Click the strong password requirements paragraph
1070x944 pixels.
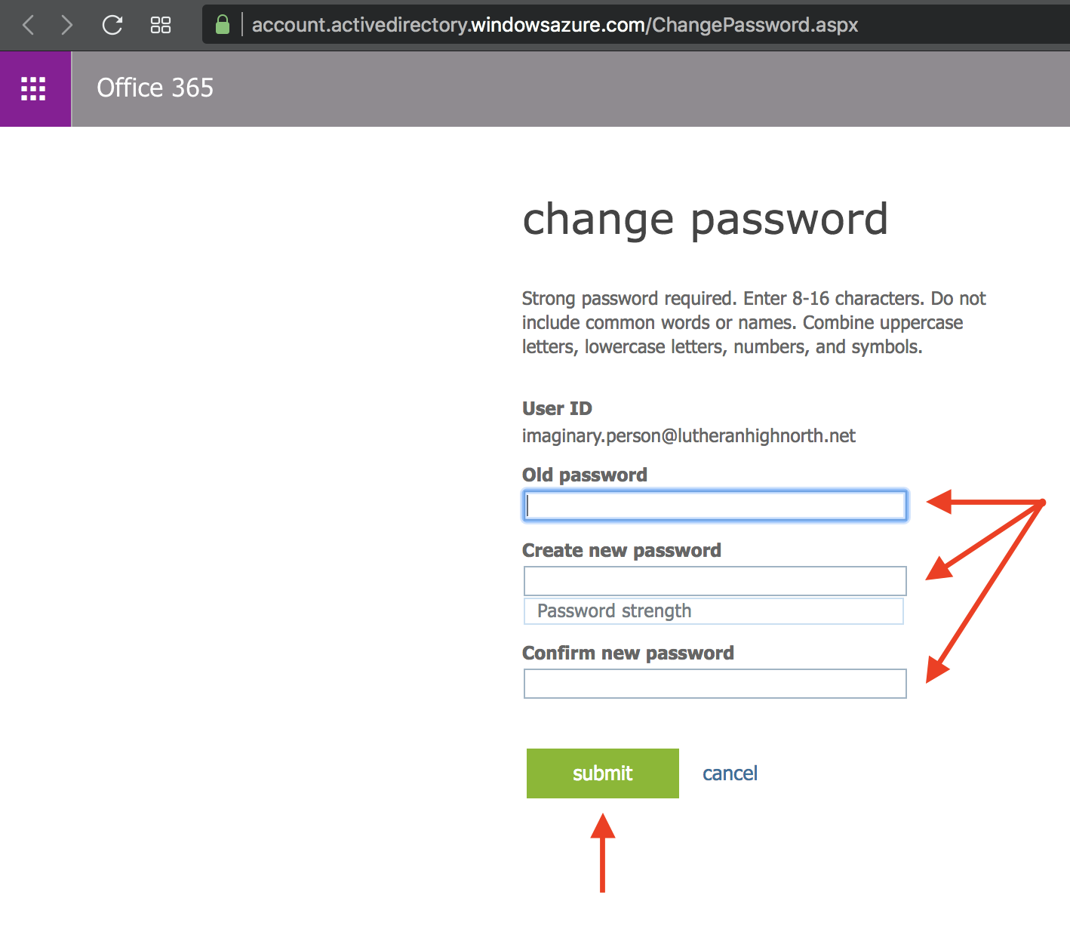[x=754, y=323]
